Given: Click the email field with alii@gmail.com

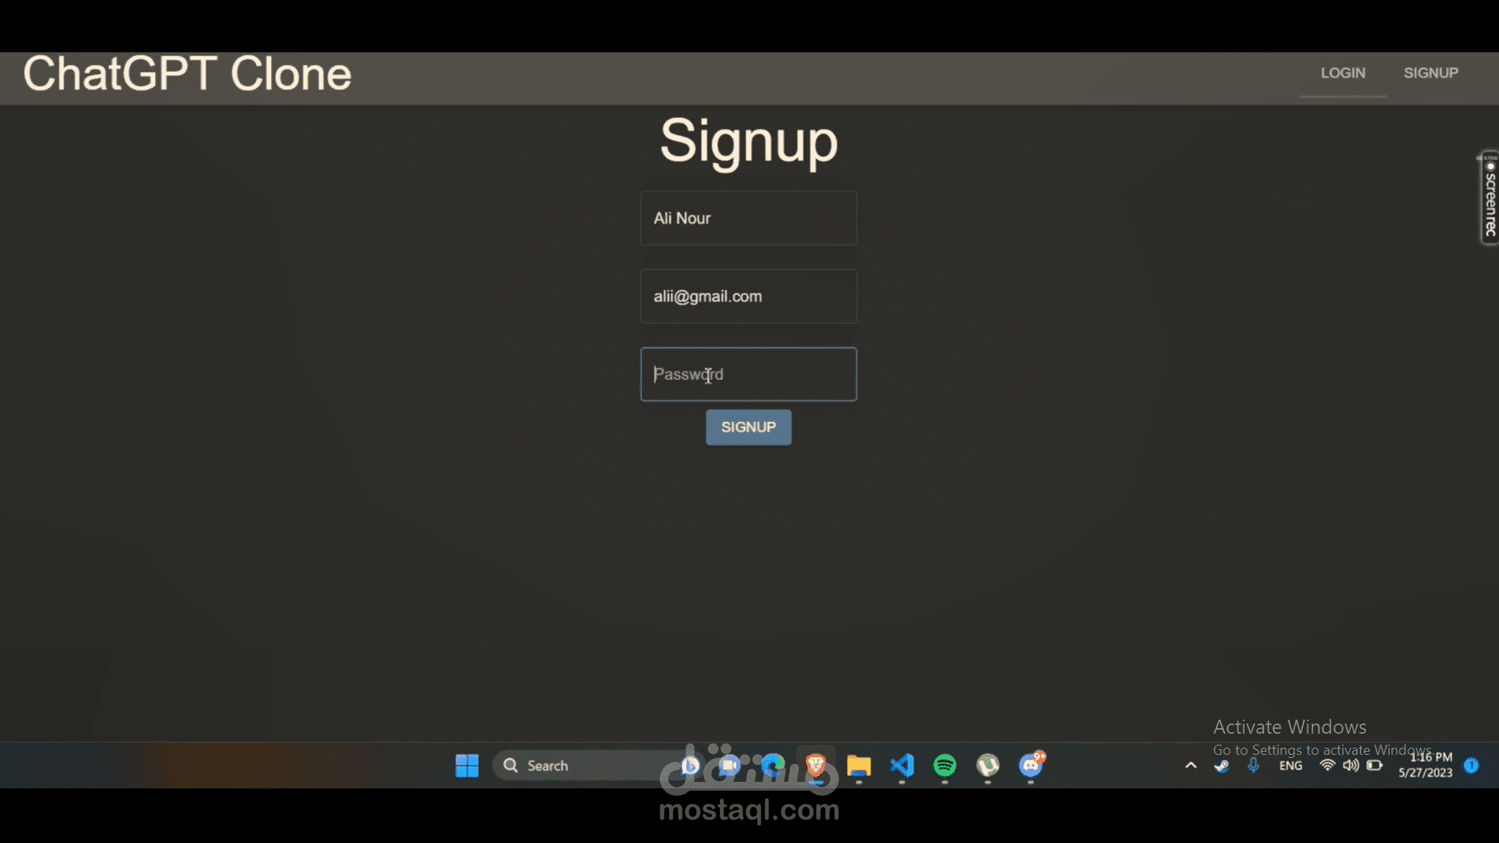Looking at the screenshot, I should 748,297.
